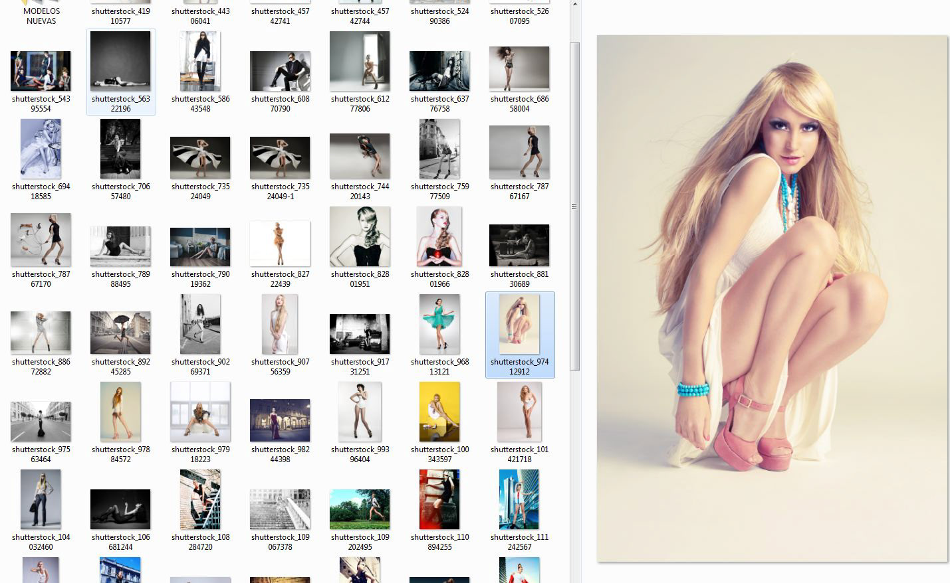Click the scrollbar up arrow

[x=574, y=4]
